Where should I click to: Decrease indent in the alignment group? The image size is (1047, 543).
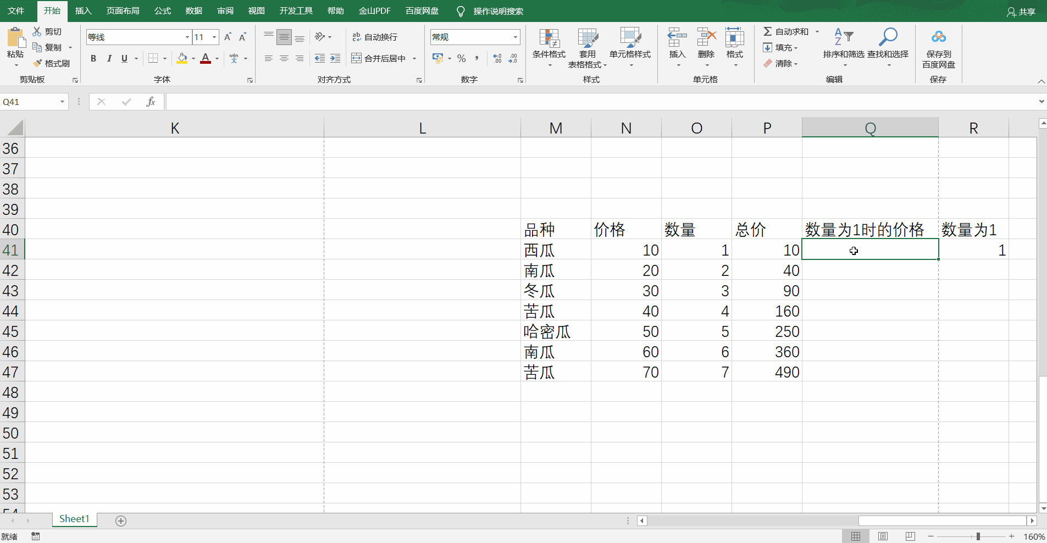pyautogui.click(x=319, y=58)
